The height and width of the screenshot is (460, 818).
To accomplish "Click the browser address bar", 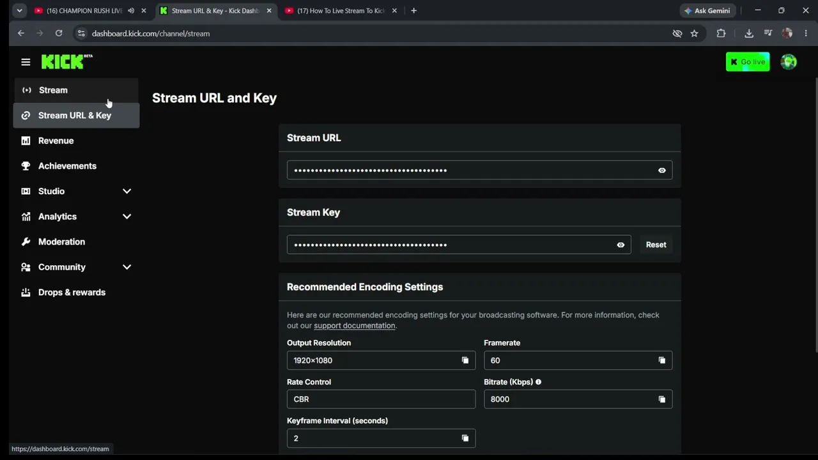I will (x=377, y=33).
